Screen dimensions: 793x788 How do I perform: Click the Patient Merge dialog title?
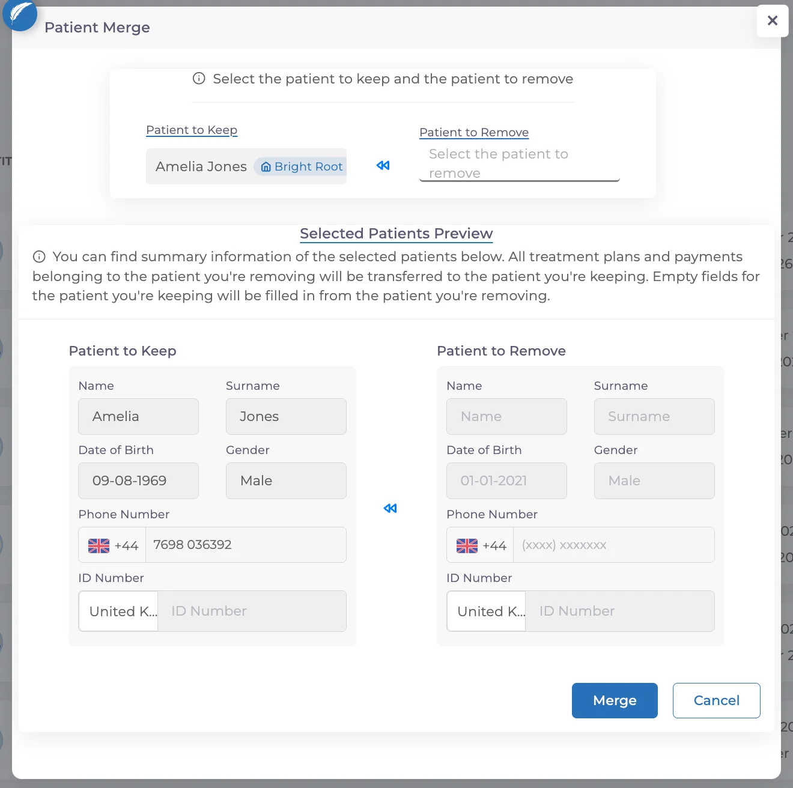[97, 28]
